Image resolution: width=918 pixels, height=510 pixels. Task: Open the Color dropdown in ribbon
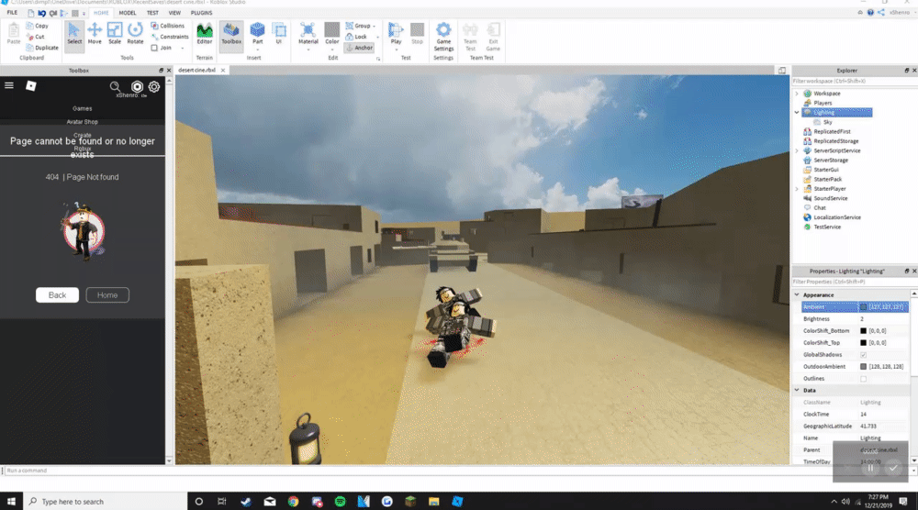tap(332, 50)
